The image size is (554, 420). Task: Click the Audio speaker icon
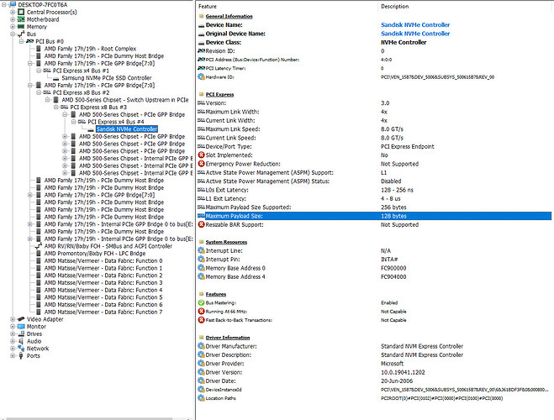pos(21,341)
